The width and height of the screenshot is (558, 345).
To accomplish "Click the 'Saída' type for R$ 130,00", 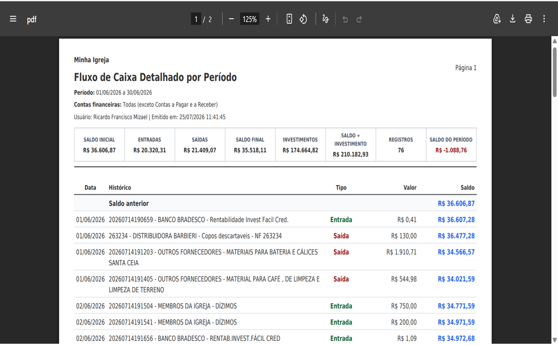I will (341, 236).
